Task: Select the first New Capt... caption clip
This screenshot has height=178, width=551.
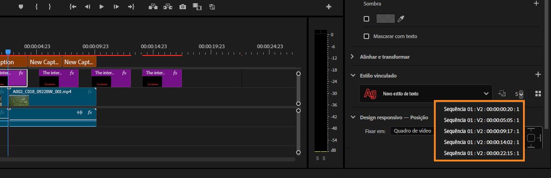Action: pyautogui.click(x=45, y=62)
